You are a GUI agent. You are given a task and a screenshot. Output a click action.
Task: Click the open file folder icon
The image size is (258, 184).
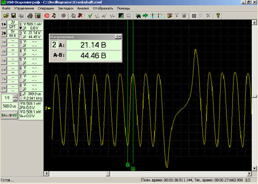[x=6, y=16]
